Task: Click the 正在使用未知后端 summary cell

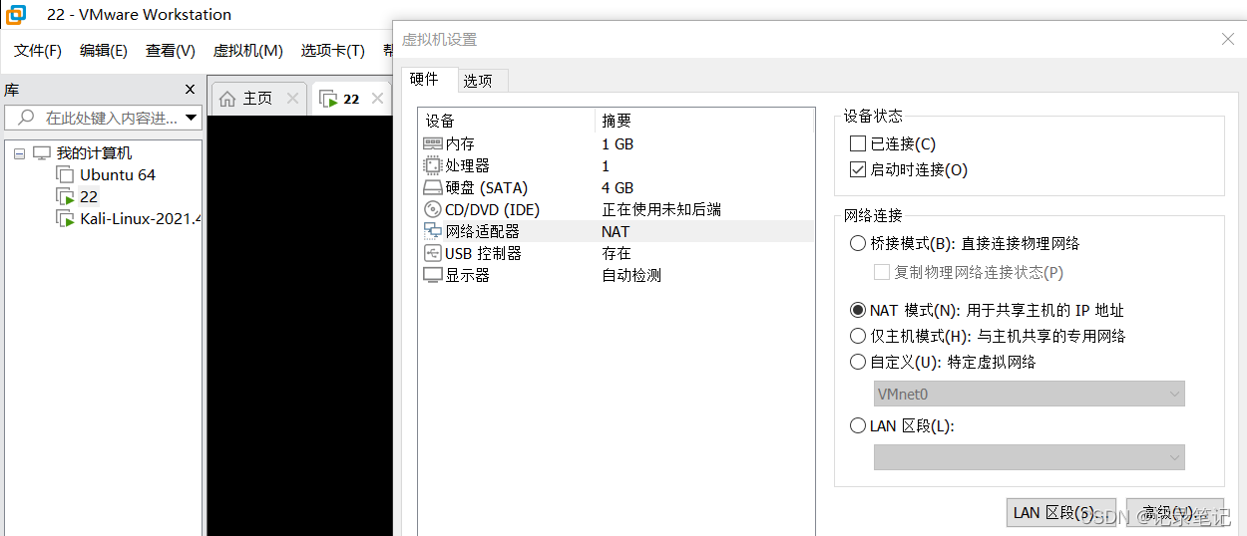Action: 661,209
